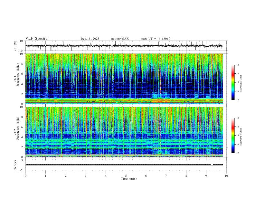255x197 pixels.
Task: Click time axis tick label '3'
Action: tap(86, 176)
